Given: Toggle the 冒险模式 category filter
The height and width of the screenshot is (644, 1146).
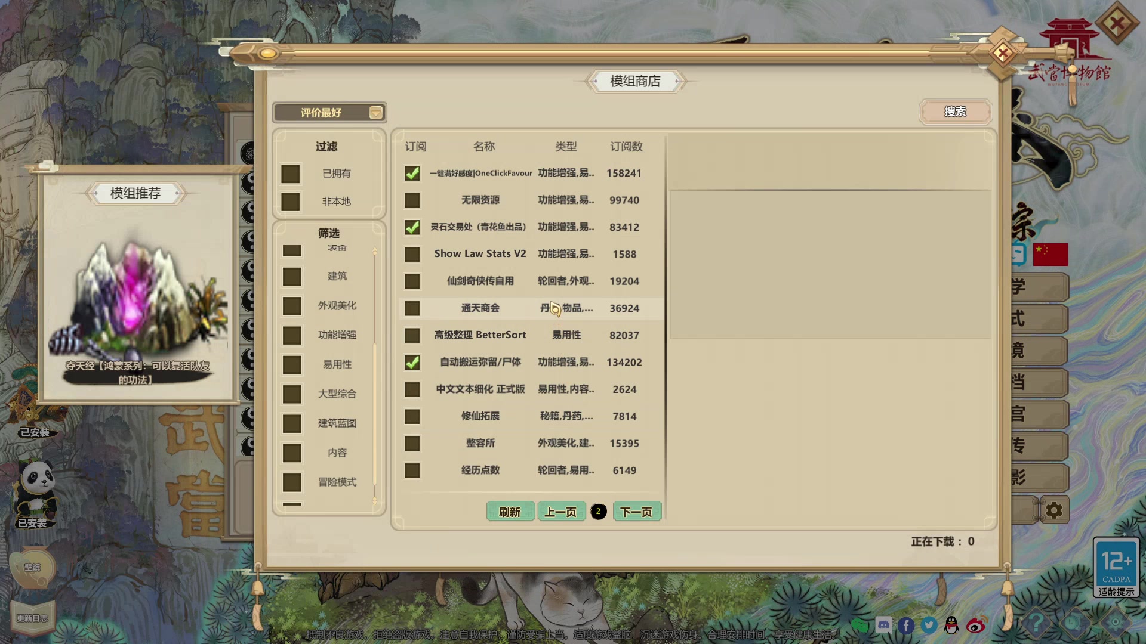Looking at the screenshot, I should tap(292, 482).
